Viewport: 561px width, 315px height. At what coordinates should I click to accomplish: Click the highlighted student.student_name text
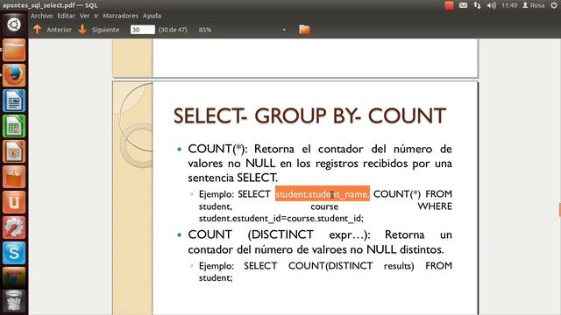point(322,194)
